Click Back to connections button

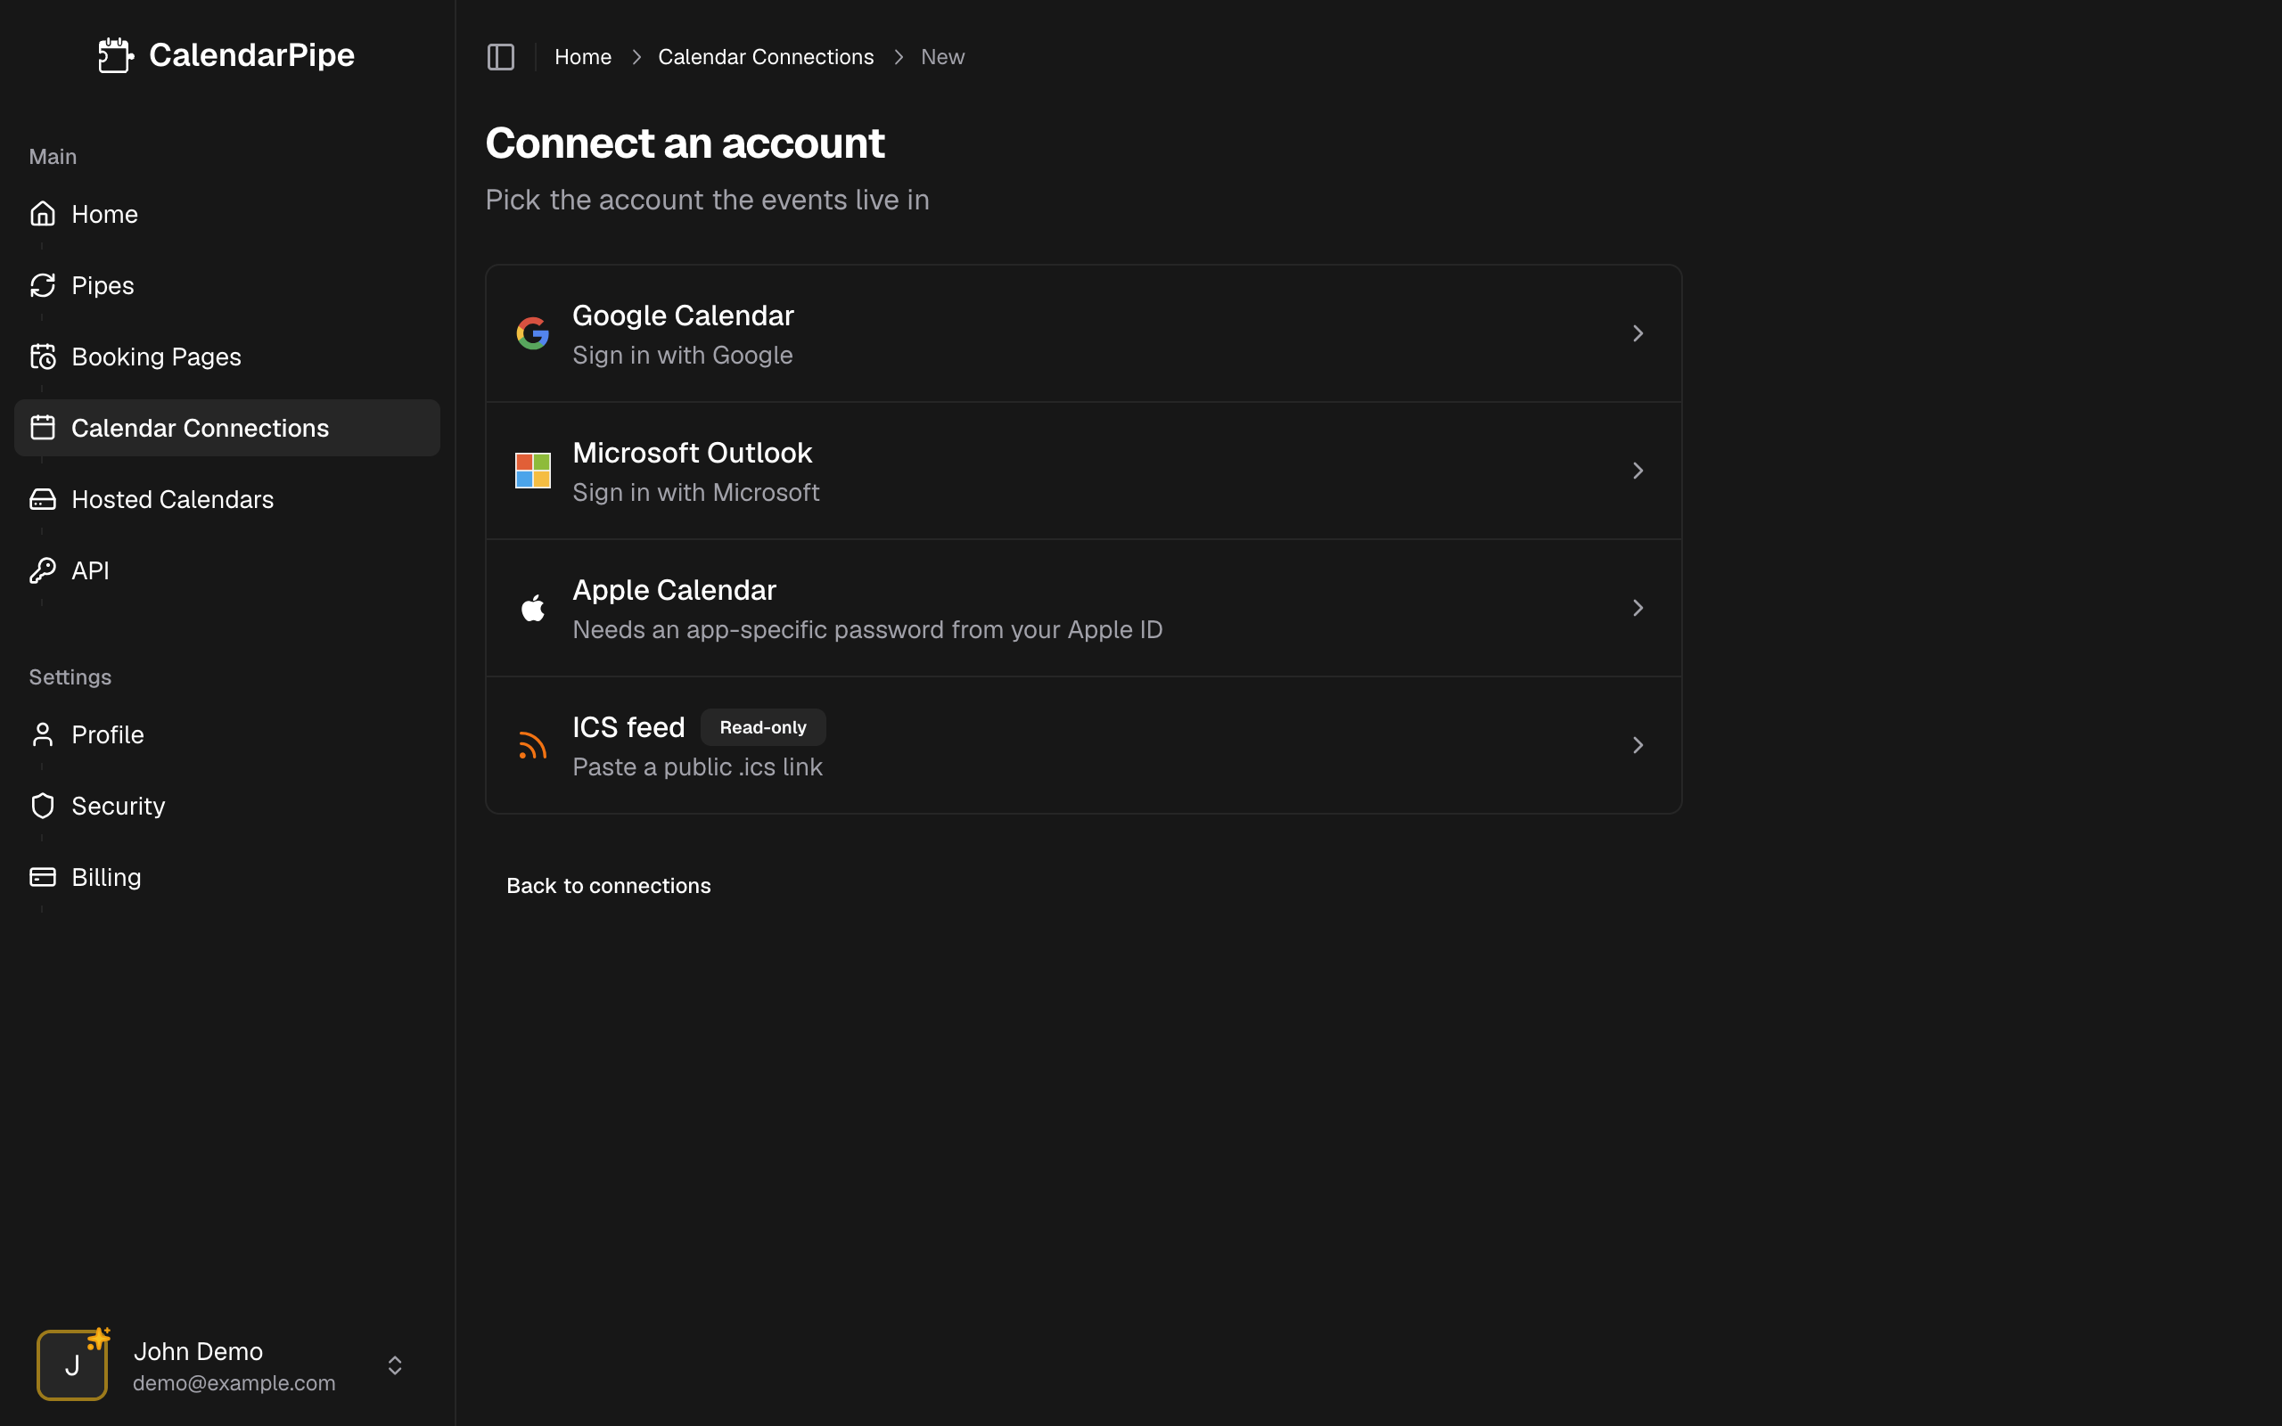608,886
